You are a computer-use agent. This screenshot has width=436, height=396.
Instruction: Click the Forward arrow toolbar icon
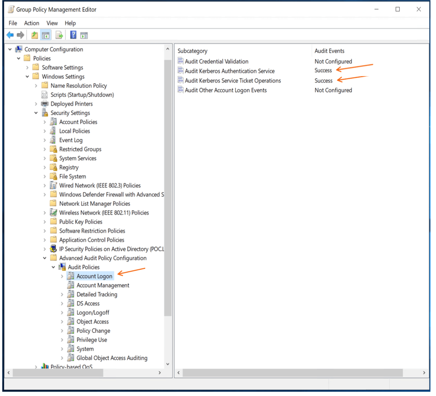pyautogui.click(x=20, y=35)
